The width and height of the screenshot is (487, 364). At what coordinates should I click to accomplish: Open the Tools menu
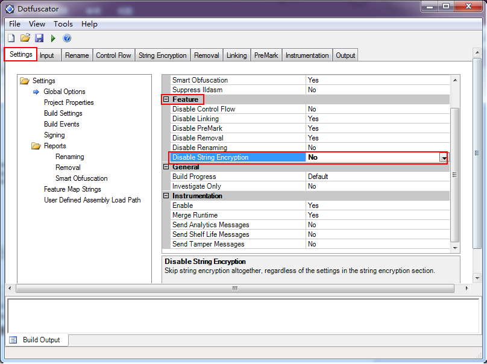click(63, 24)
